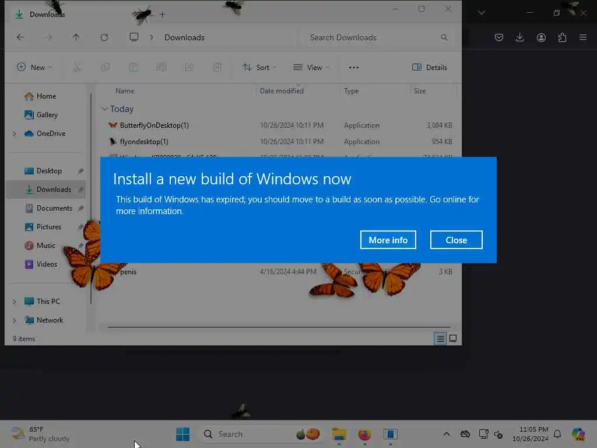
Task: Click the search magnifier in Explorer
Action: [444, 37]
